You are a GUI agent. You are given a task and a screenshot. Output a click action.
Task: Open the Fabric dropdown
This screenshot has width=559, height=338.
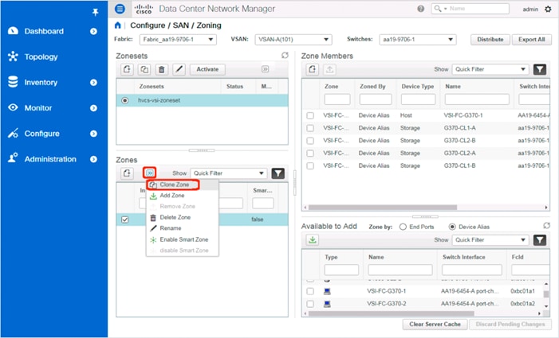(178, 40)
